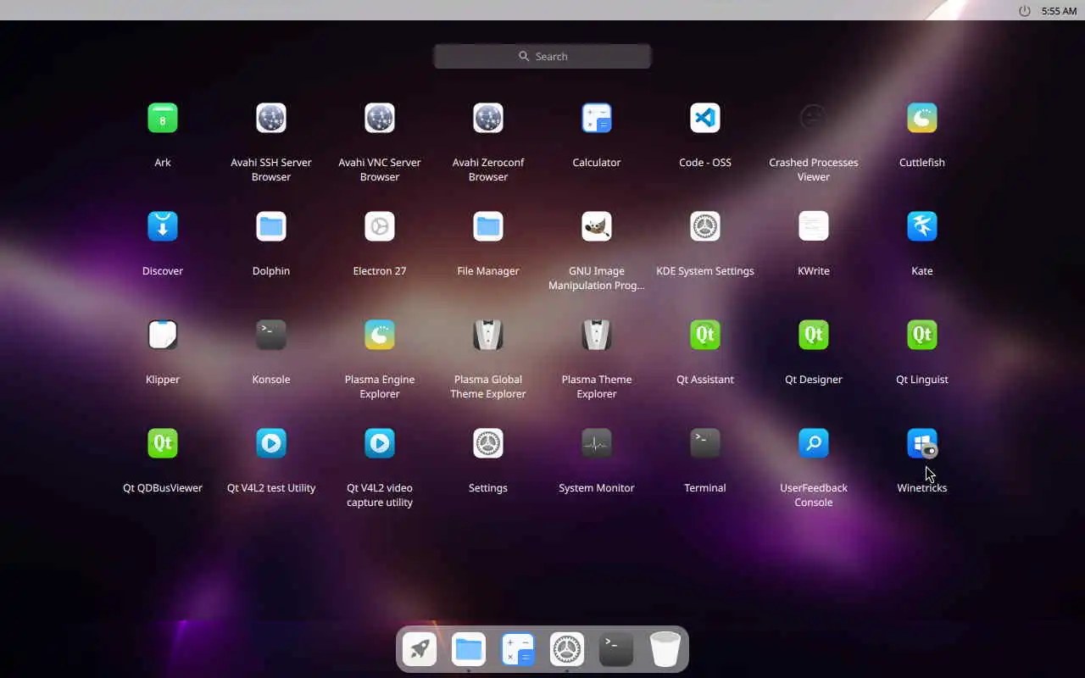The width and height of the screenshot is (1085, 678).
Task: Open Settings from the app grid
Action: 488,443
